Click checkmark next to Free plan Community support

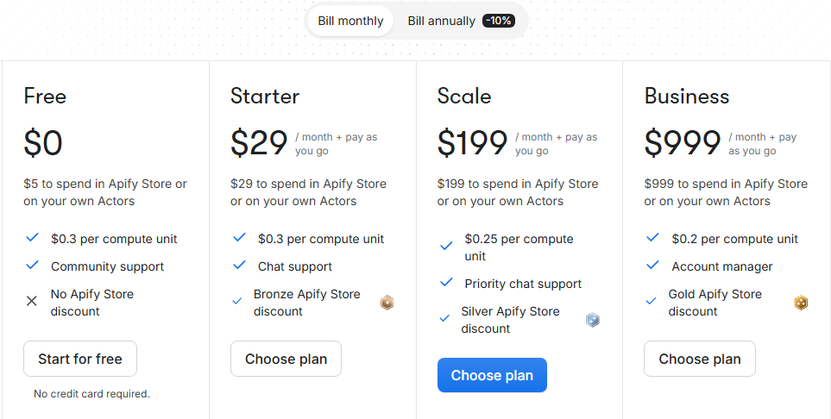click(32, 266)
